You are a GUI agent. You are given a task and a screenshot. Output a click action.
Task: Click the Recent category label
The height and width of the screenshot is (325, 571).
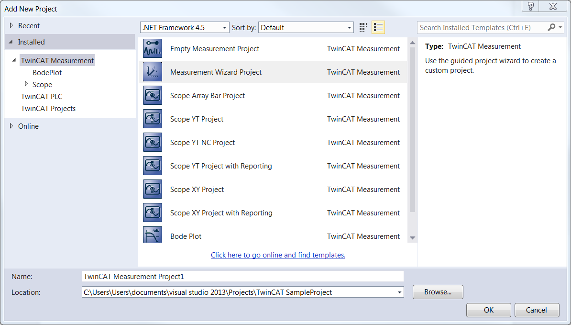[29, 26]
